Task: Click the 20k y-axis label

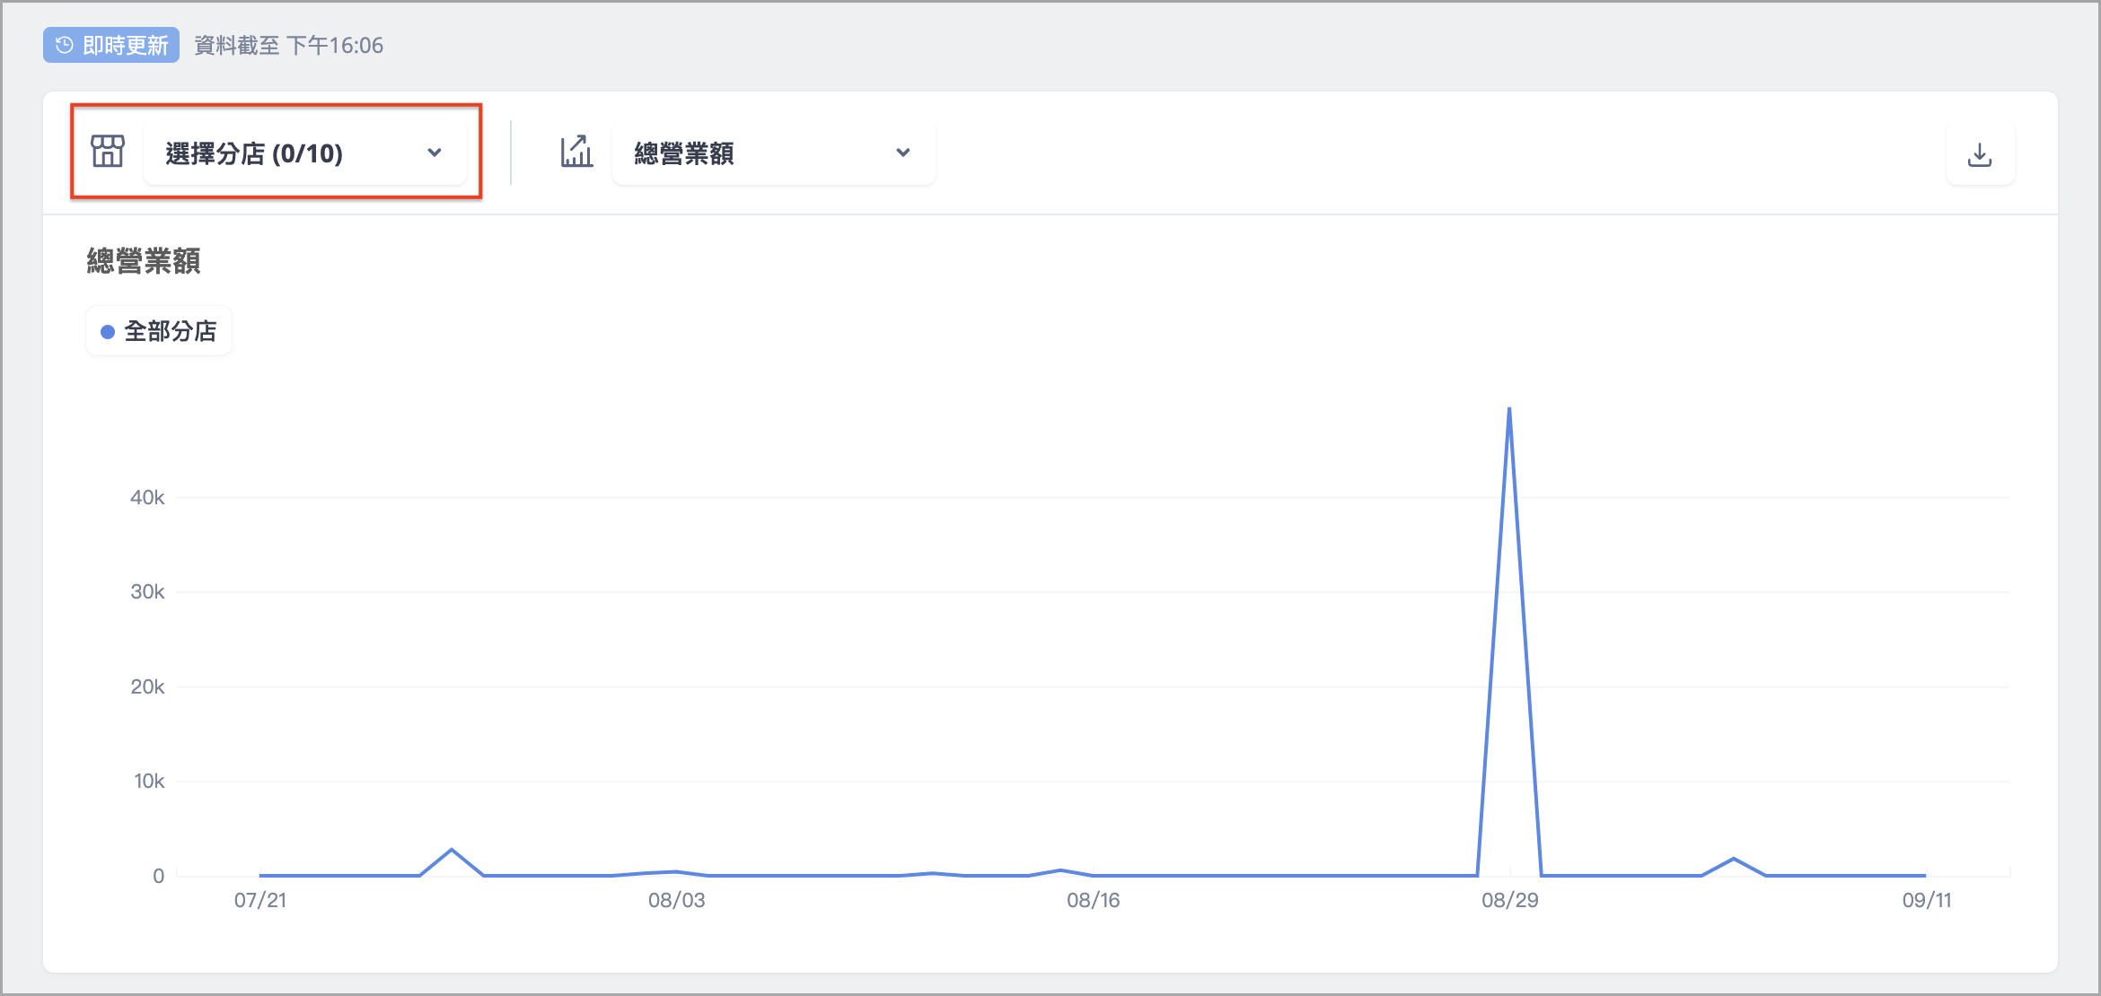Action: click(x=147, y=686)
